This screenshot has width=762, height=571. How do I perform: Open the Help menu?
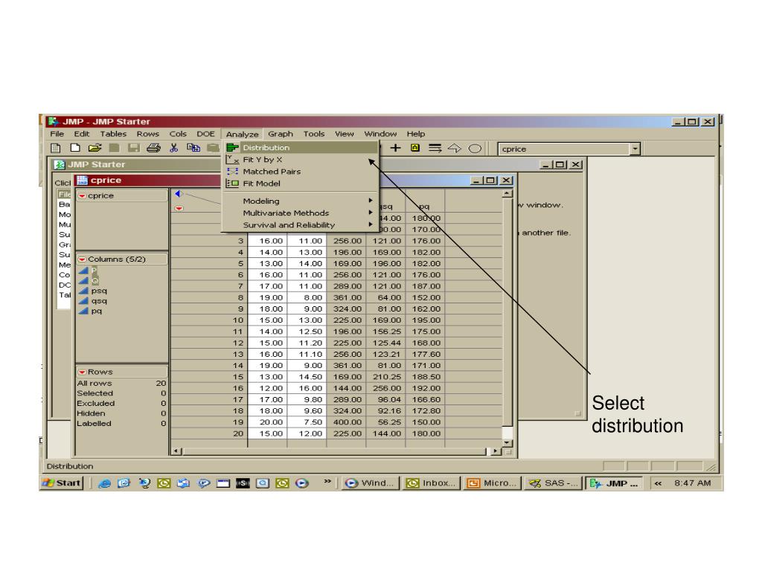tap(416, 134)
